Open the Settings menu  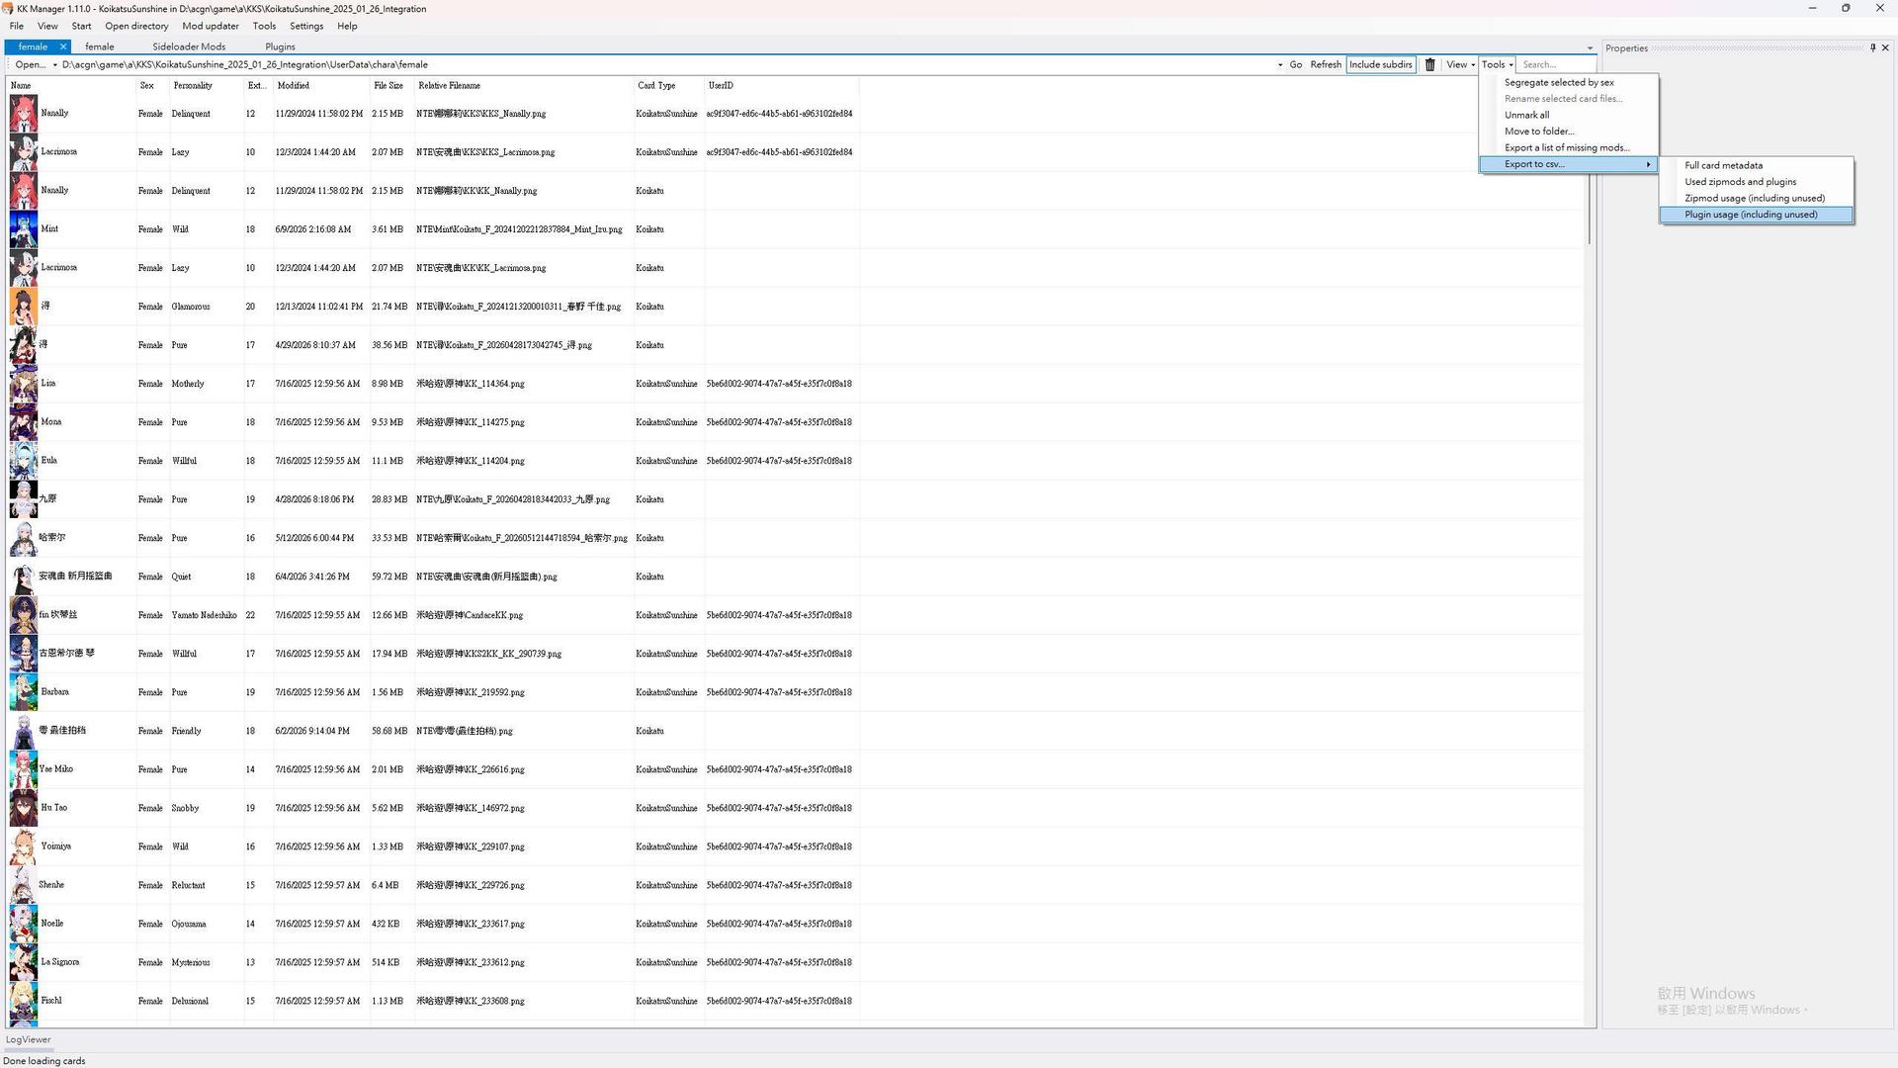point(306,26)
